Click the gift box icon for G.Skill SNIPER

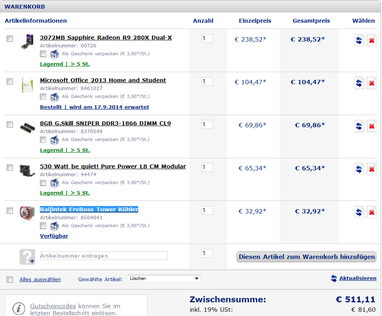pyautogui.click(x=54, y=140)
